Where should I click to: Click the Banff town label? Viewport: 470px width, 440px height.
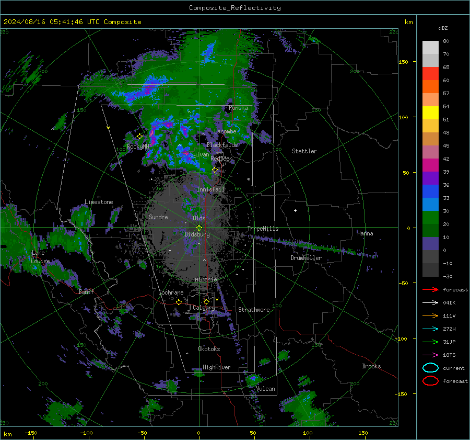point(86,291)
